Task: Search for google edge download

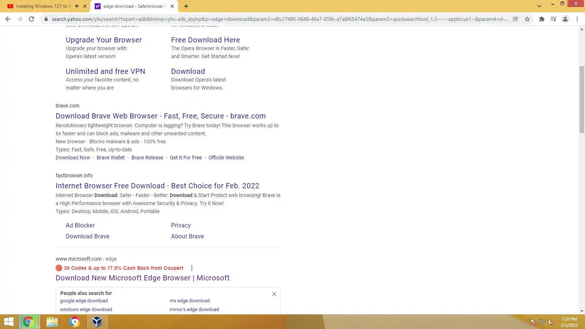Action: (84, 301)
